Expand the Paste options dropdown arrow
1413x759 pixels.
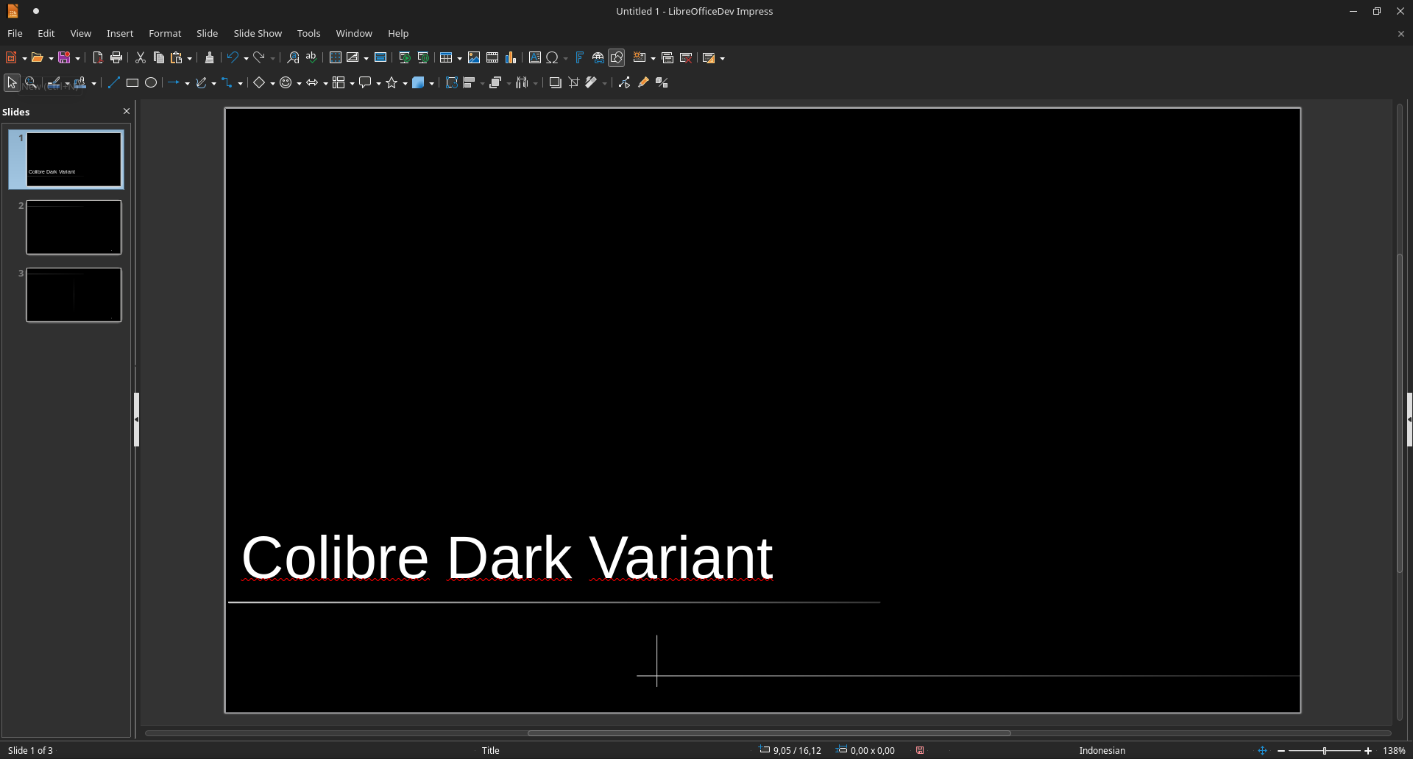pyautogui.click(x=190, y=59)
